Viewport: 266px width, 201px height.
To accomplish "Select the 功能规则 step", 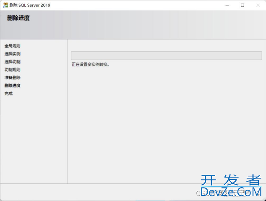I will pyautogui.click(x=13, y=70).
